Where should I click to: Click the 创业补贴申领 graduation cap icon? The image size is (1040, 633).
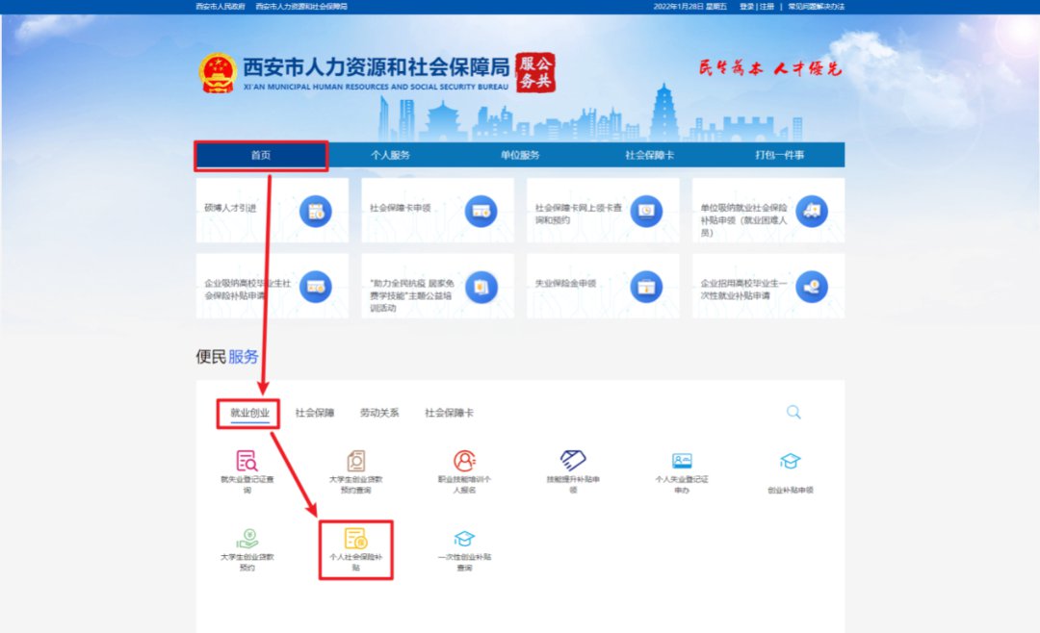(790, 462)
